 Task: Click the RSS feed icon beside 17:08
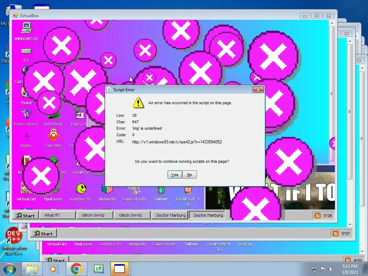[x=317, y=216]
